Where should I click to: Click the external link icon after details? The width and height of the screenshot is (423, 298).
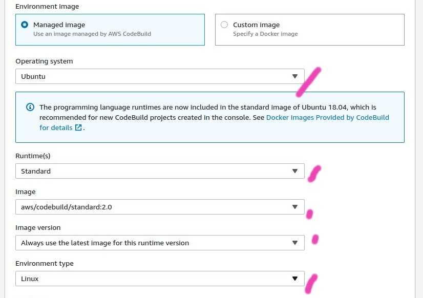(x=78, y=127)
